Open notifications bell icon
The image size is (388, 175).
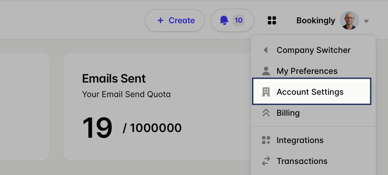224,20
